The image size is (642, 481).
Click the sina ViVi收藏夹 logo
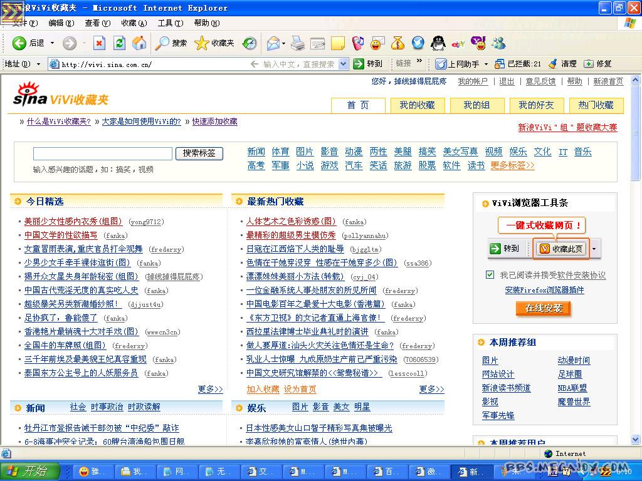coord(61,95)
